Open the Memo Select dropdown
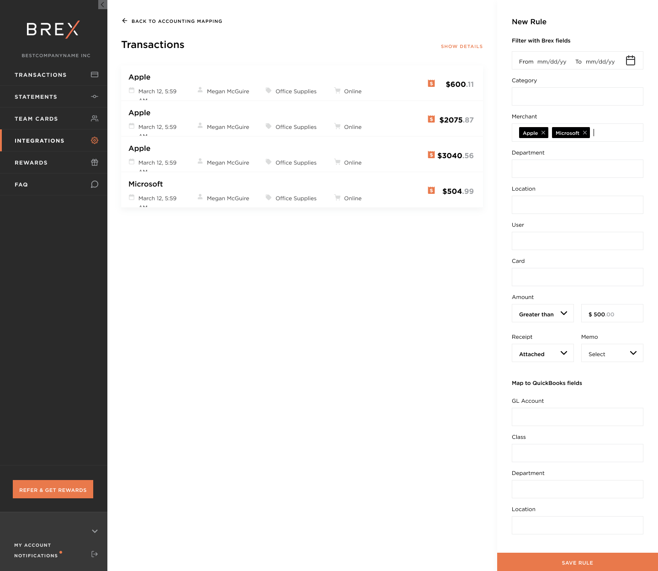Screen dimensions: 658x571 coord(612,353)
